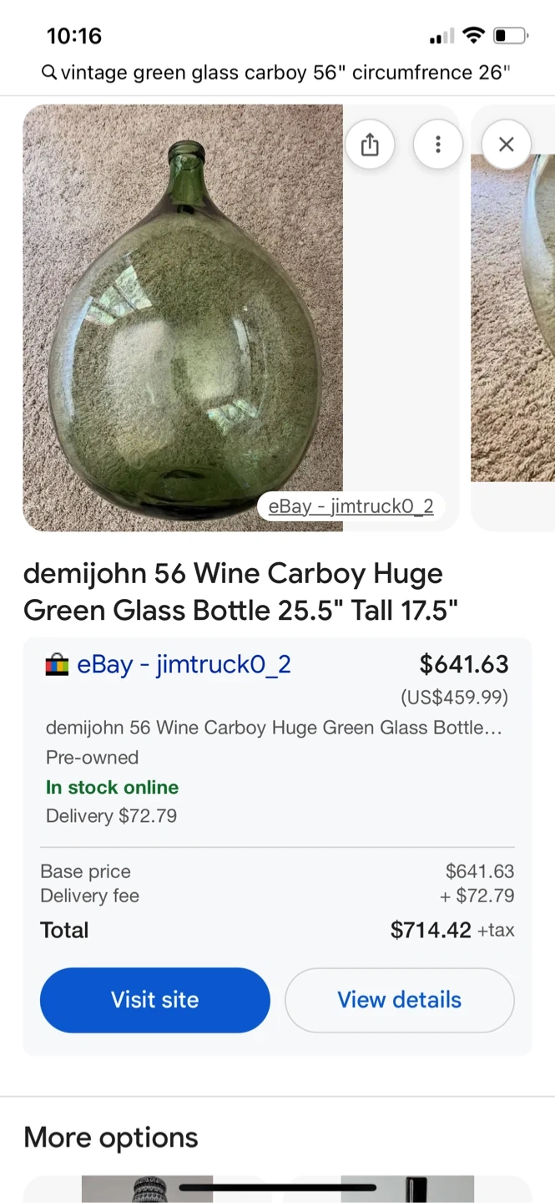Tap the search magnifier icon

point(49,73)
